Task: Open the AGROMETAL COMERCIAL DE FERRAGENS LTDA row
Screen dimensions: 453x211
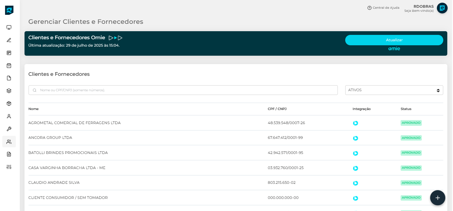Action: pyautogui.click(x=75, y=123)
